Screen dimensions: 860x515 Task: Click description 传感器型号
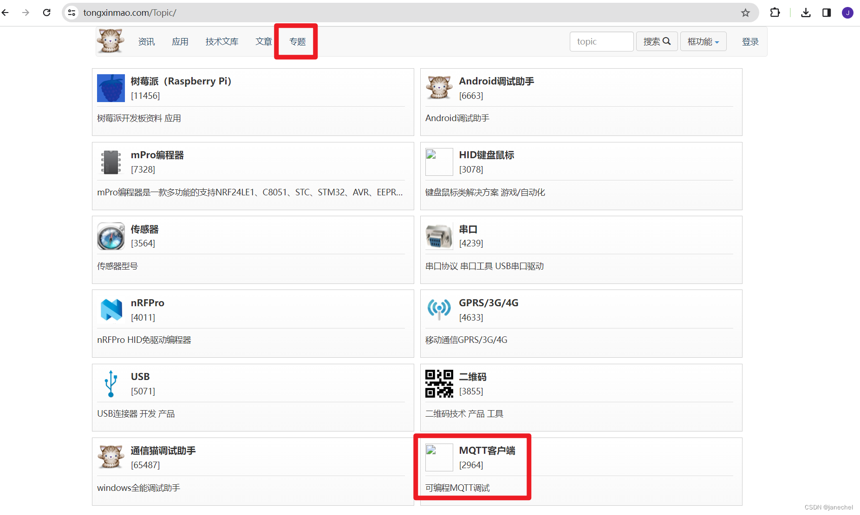click(x=117, y=266)
